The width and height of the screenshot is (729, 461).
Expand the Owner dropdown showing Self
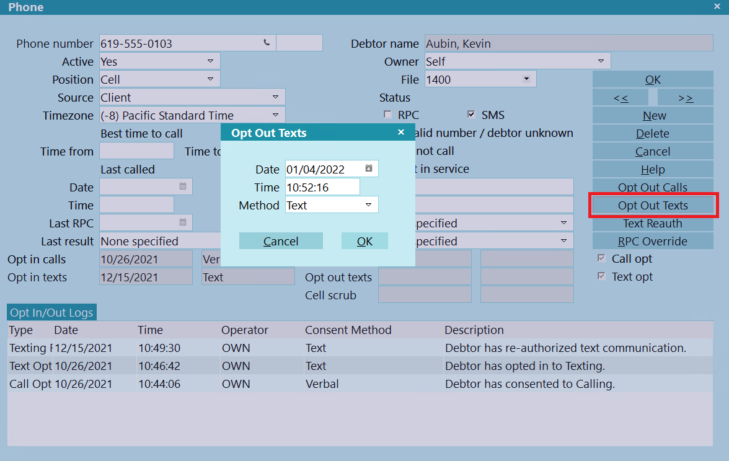point(601,61)
